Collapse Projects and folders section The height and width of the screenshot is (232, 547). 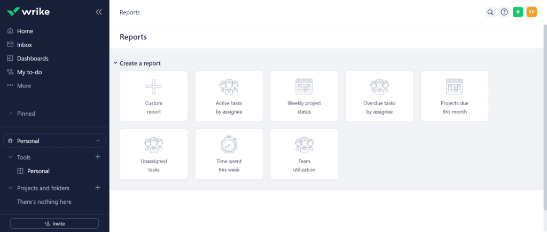(x=11, y=188)
